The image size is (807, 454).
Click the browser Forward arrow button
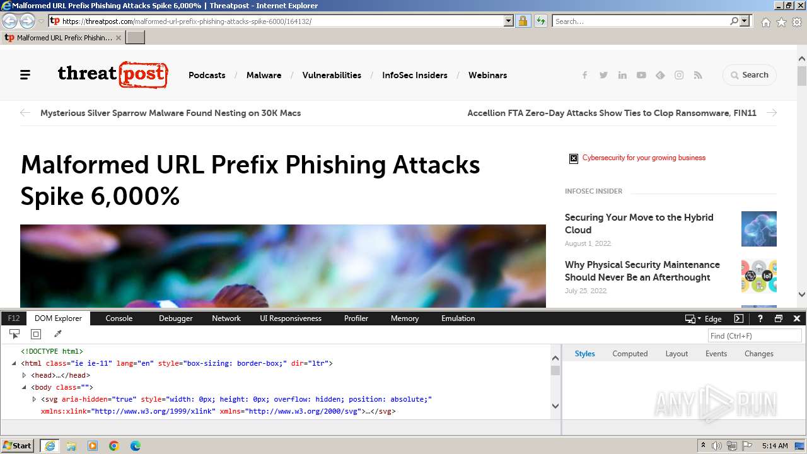tap(27, 21)
